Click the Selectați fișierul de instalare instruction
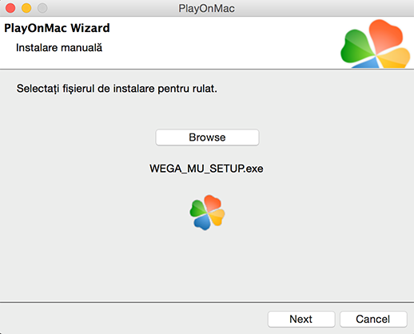The width and height of the screenshot is (414, 334). click(117, 89)
